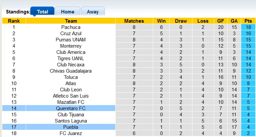The width and height of the screenshot is (256, 137).
Task: Click Pachuca's 18 points cell
Action: pyautogui.click(x=248, y=27)
